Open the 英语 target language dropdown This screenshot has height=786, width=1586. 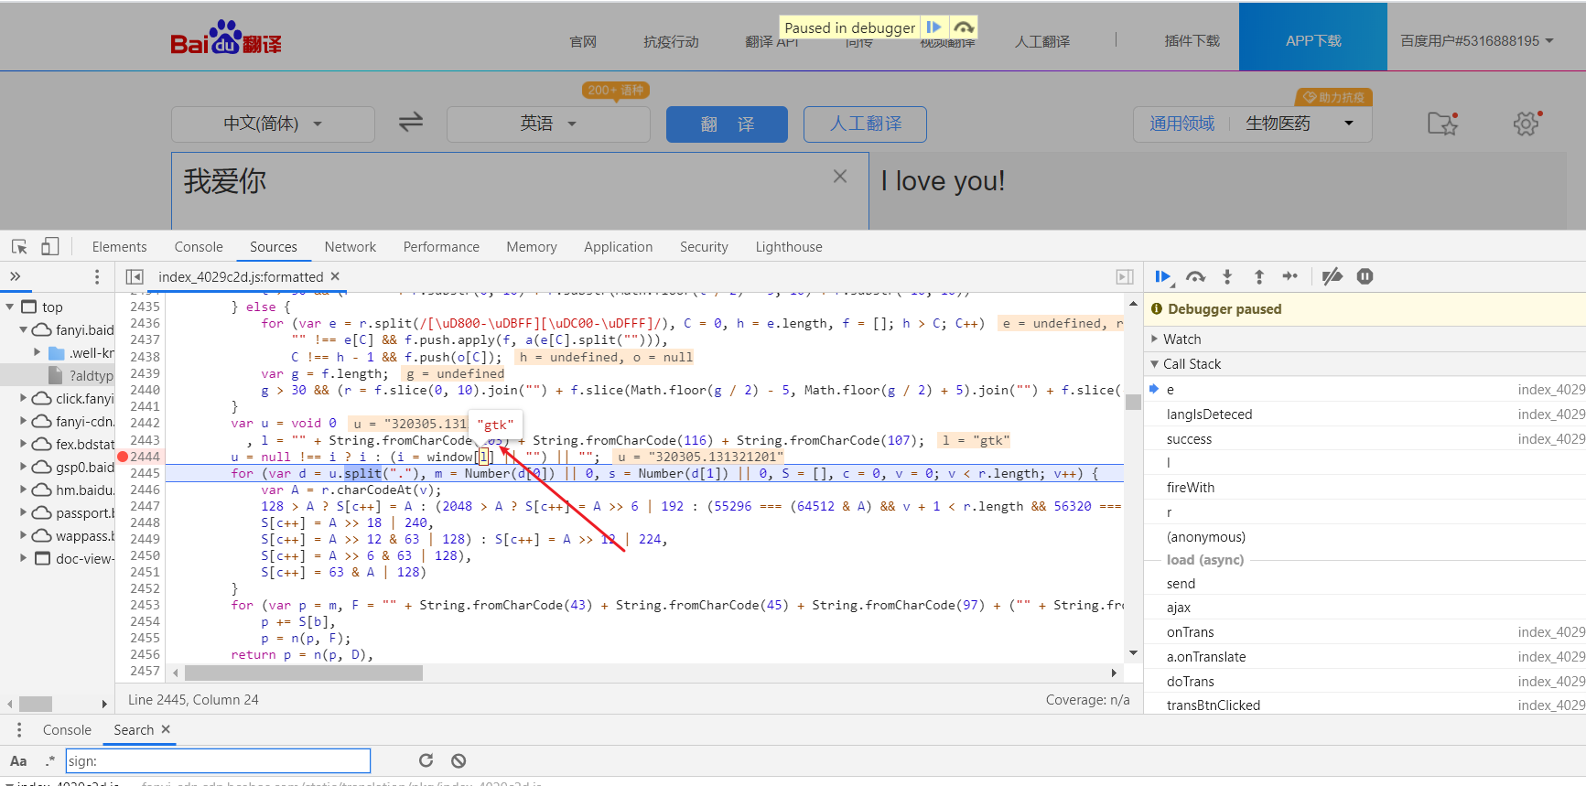548,124
